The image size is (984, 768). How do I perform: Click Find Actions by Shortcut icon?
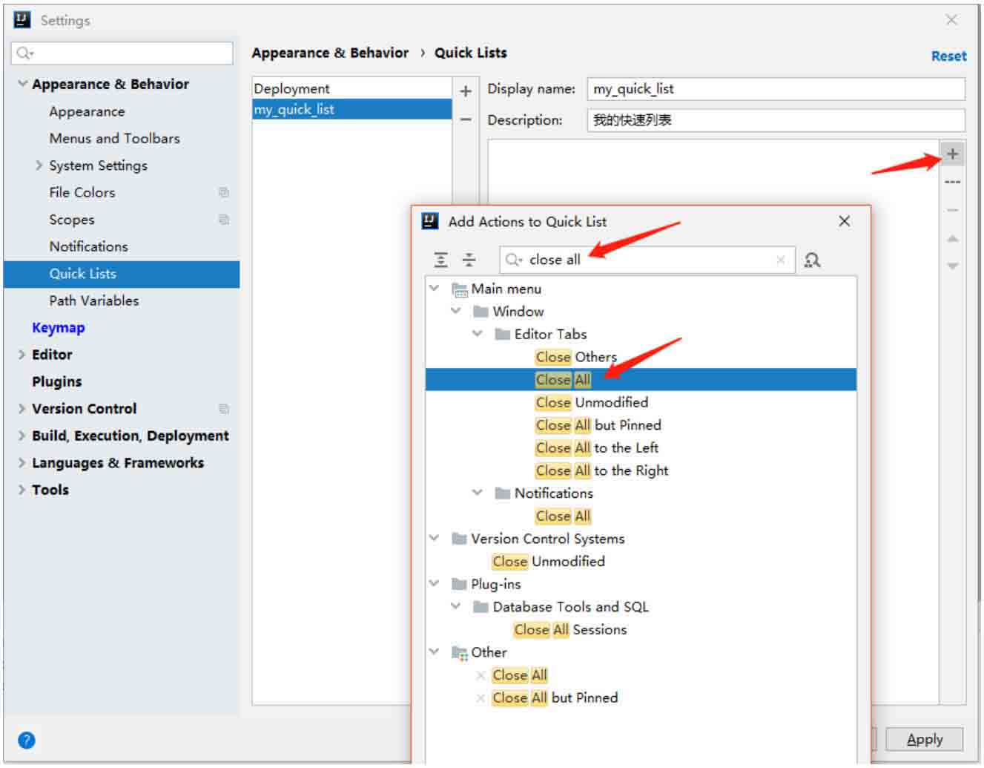pyautogui.click(x=812, y=260)
